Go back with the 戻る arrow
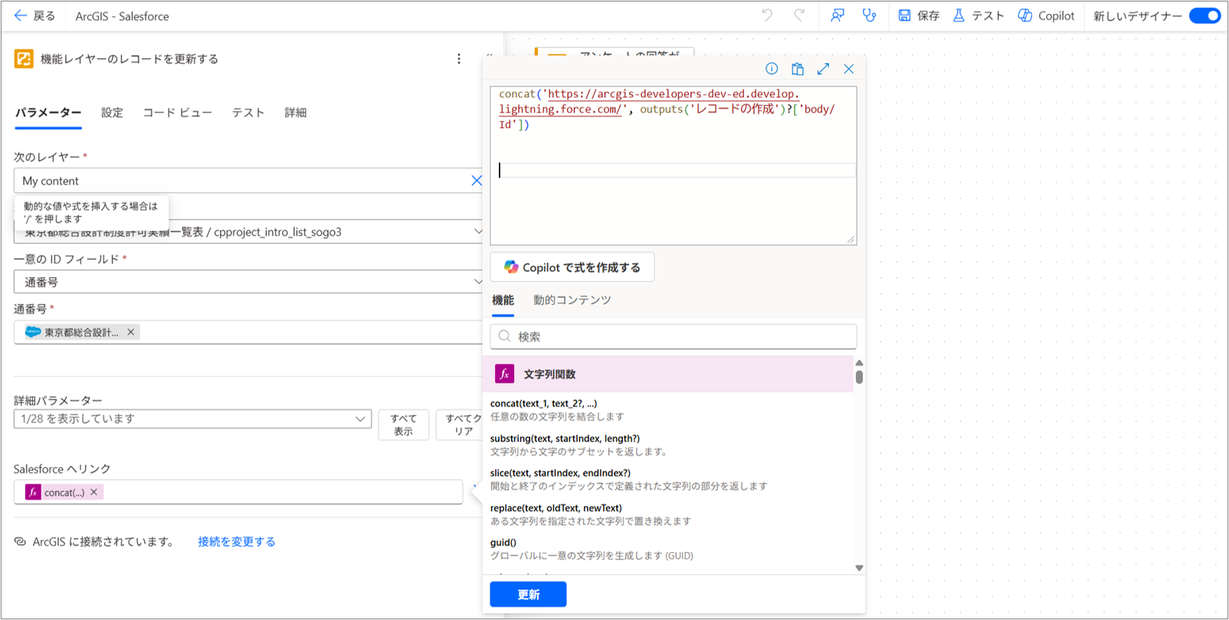This screenshot has height=620, width=1229. (x=34, y=16)
